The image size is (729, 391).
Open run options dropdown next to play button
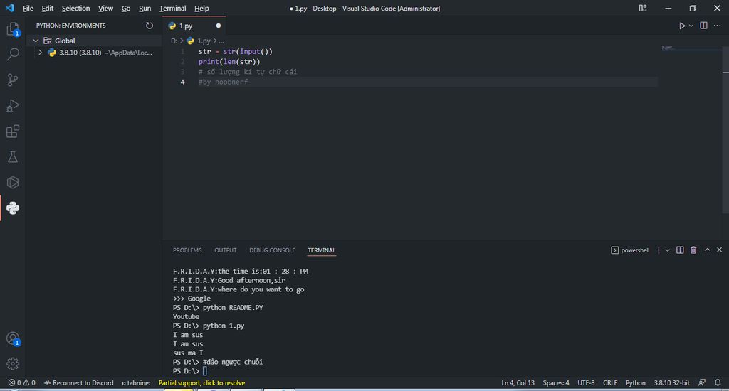coord(691,26)
